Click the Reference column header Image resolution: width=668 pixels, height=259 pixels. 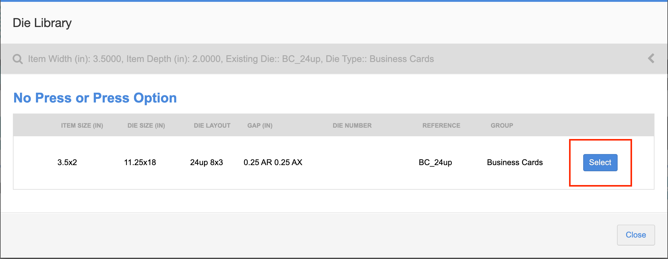coord(441,126)
